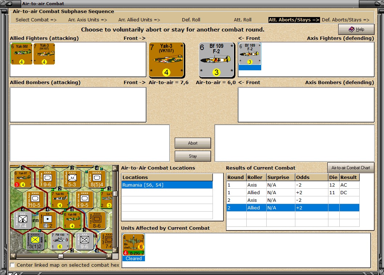Viewport: 384px width, 275px height.
Task: Click the 'Def. Aborts/Stays =>' subphase label
Action: [x=345, y=20]
